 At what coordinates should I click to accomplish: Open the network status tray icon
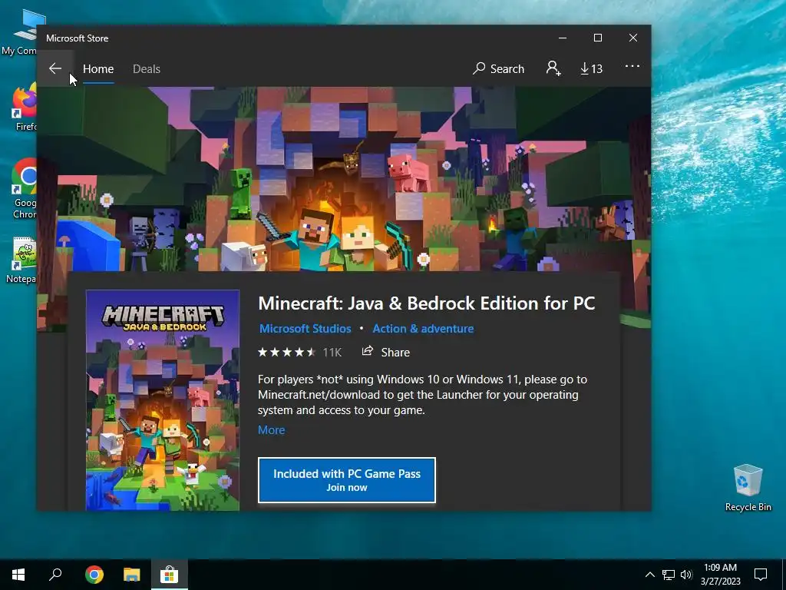pyautogui.click(x=669, y=575)
